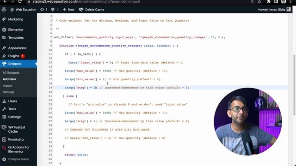
Task: Open Tools menu in sidebar
Action: [x=12, y=109]
